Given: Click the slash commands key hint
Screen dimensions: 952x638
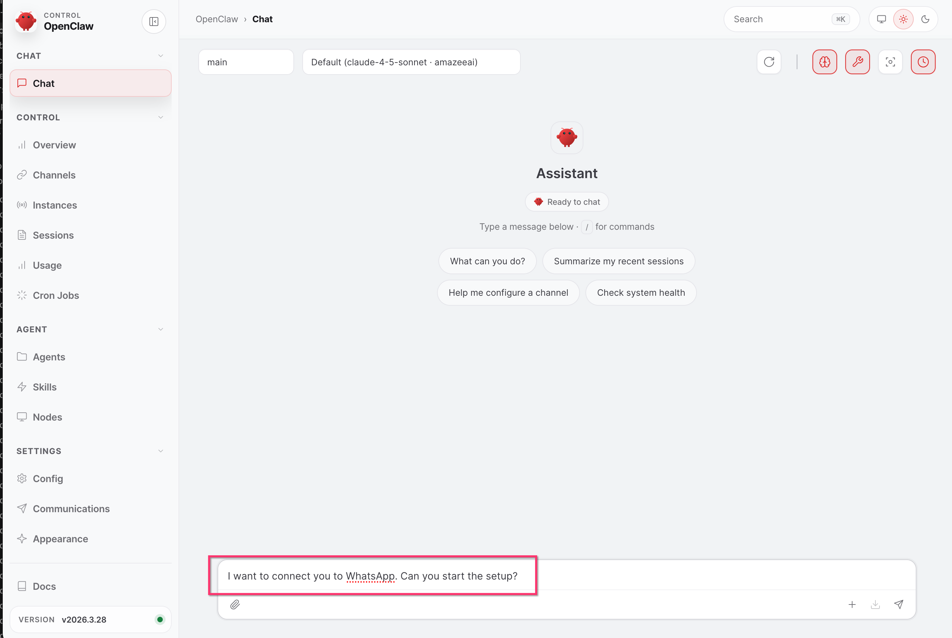Looking at the screenshot, I should (x=587, y=227).
